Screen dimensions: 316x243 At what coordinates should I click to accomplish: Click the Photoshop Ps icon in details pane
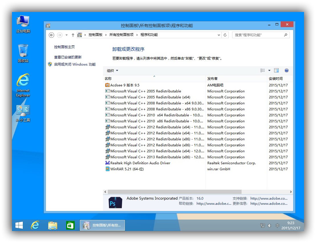[115, 202]
